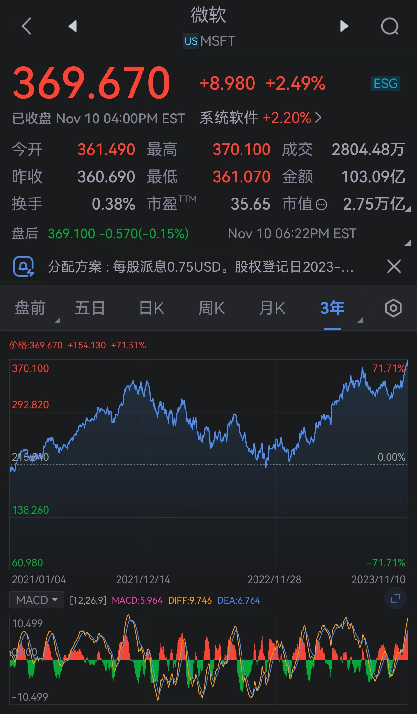Tap the 昨收 360.690 value
This screenshot has width=417, height=714.
(106, 177)
